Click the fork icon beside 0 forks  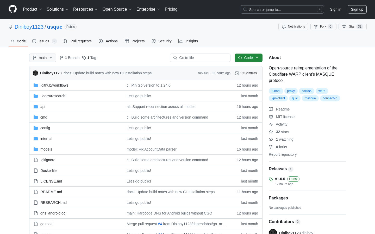point(271,147)
